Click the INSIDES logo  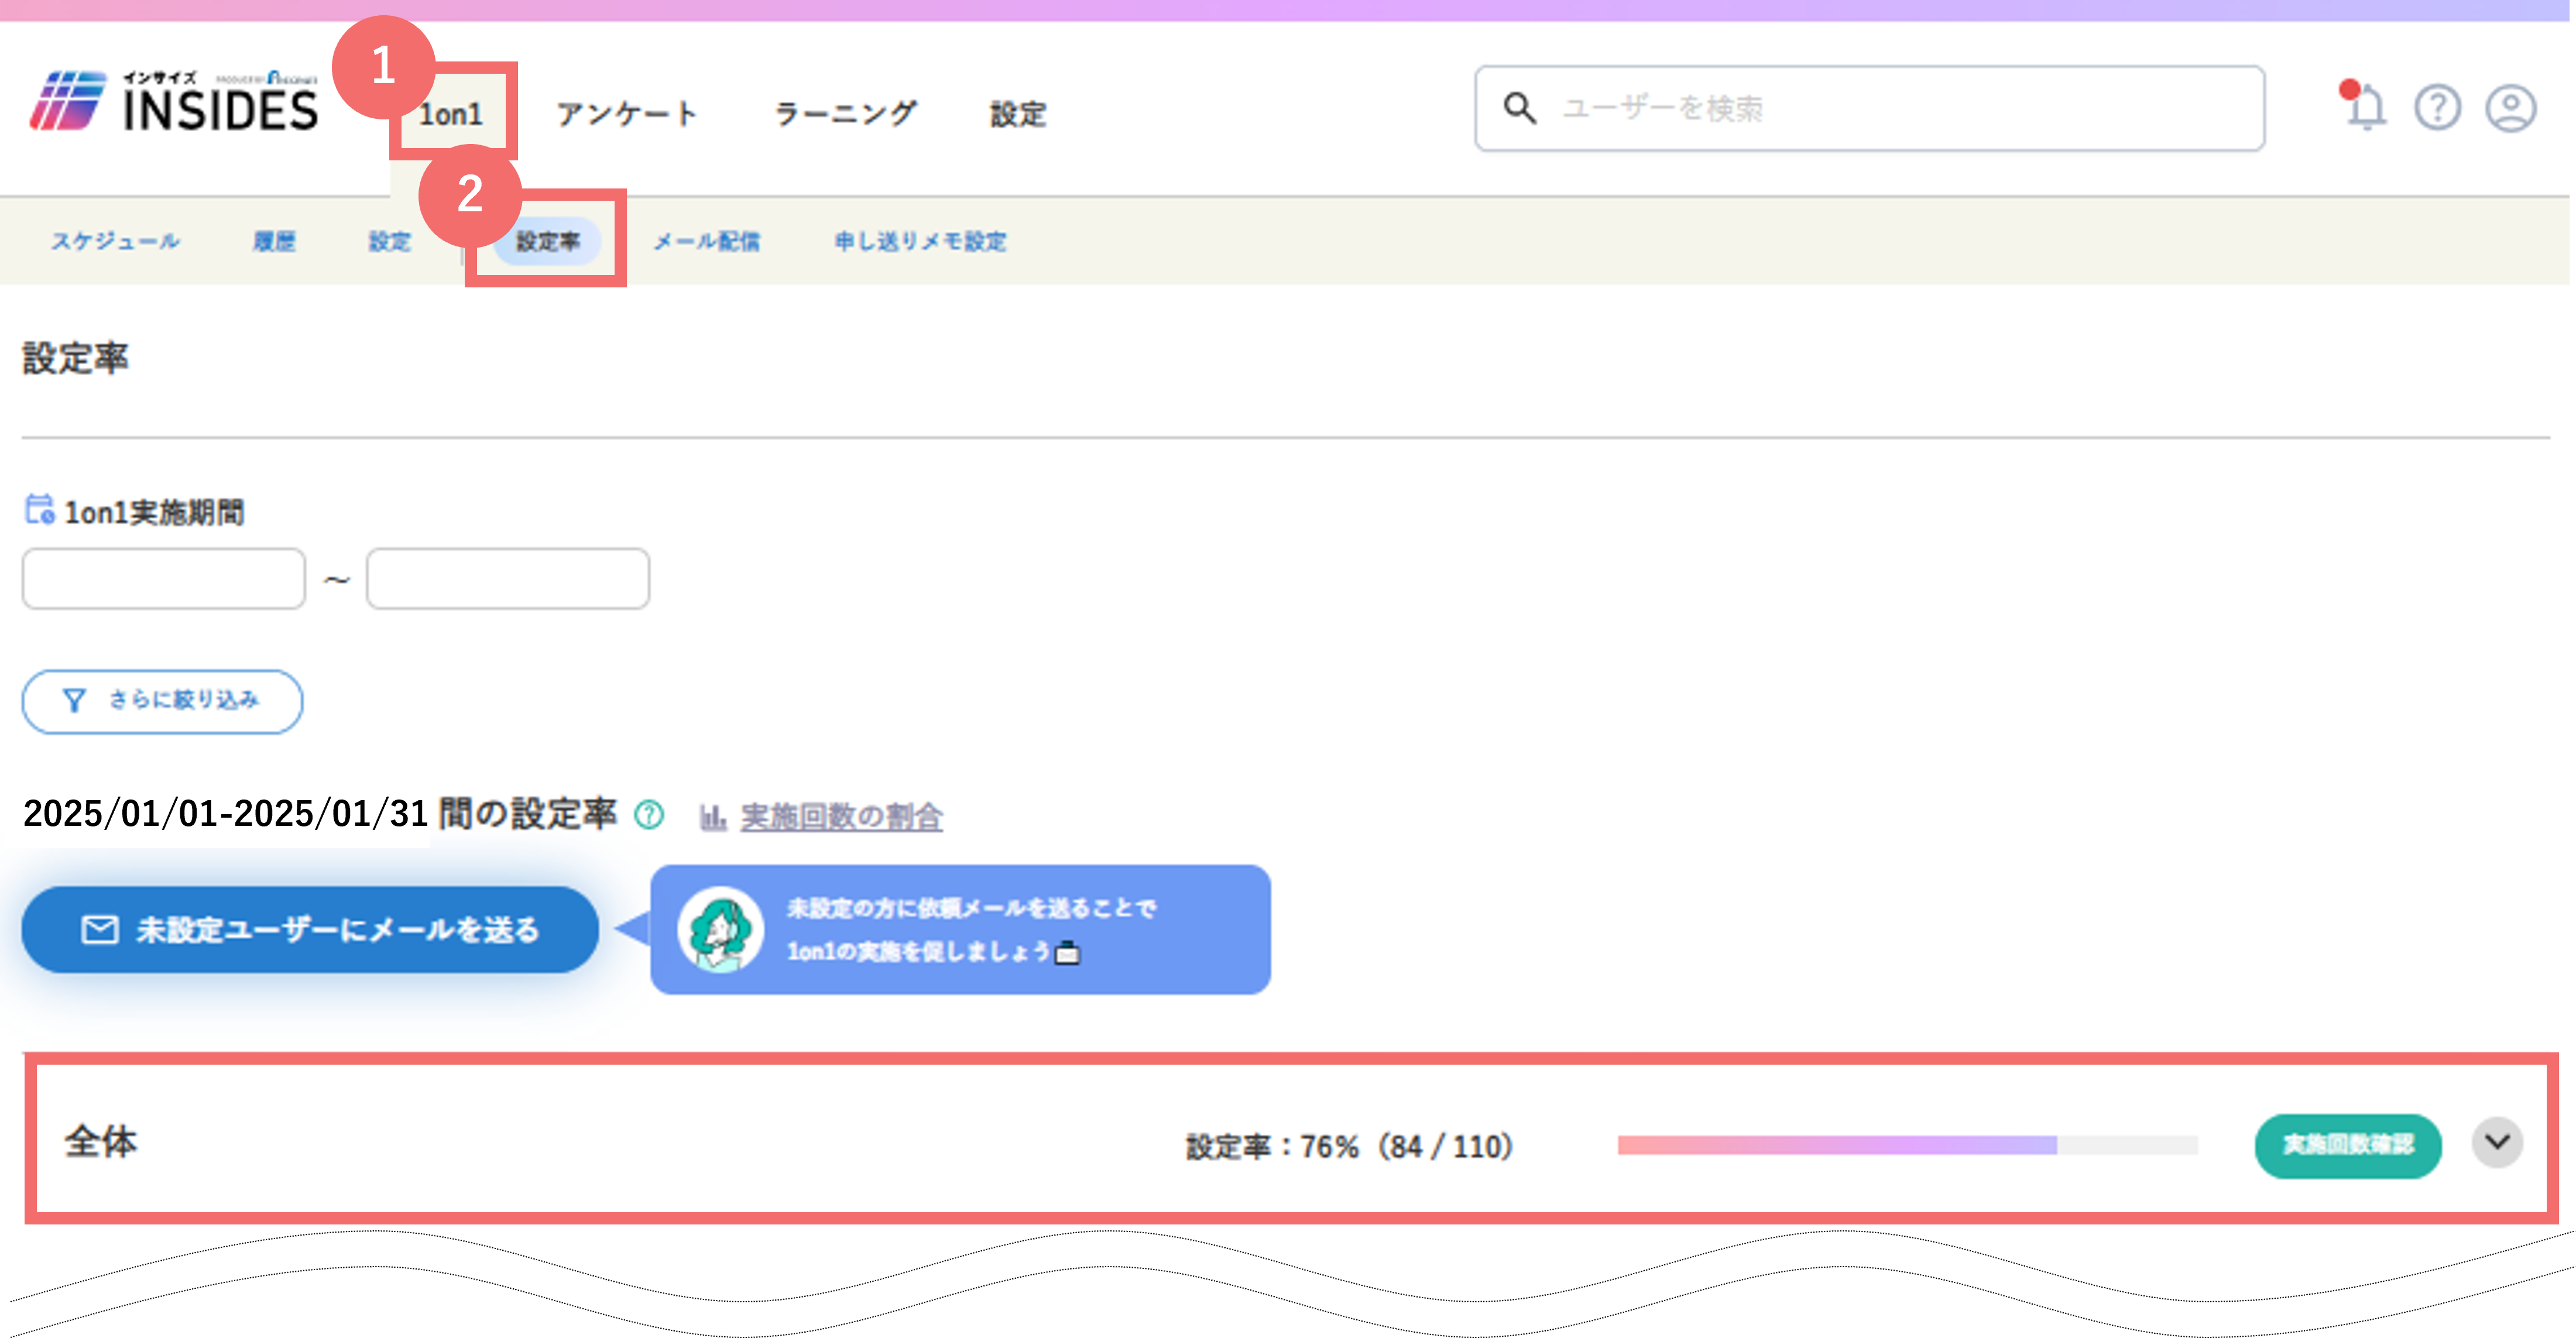tap(174, 101)
